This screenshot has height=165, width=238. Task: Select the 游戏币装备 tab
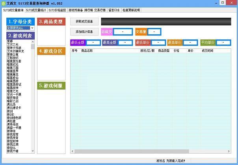point(76,10)
